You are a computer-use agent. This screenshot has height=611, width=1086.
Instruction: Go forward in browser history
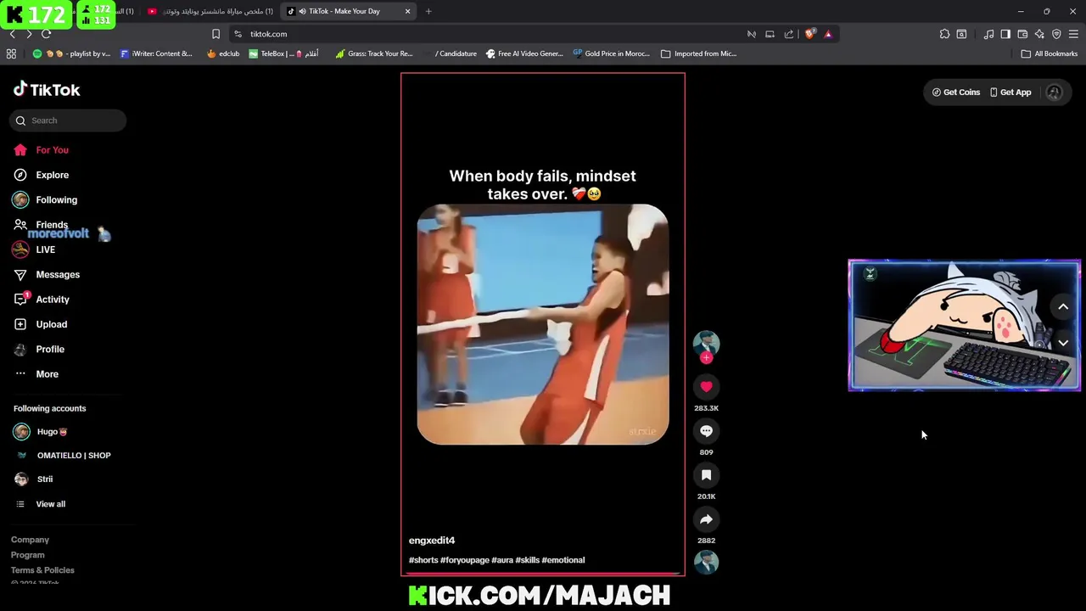(29, 34)
